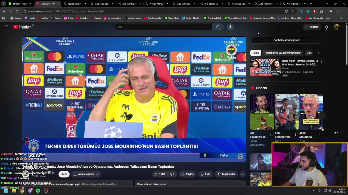
Task: Select Fenerbahçe SK adlı yükleyiciden chip
Action: tap(283, 53)
